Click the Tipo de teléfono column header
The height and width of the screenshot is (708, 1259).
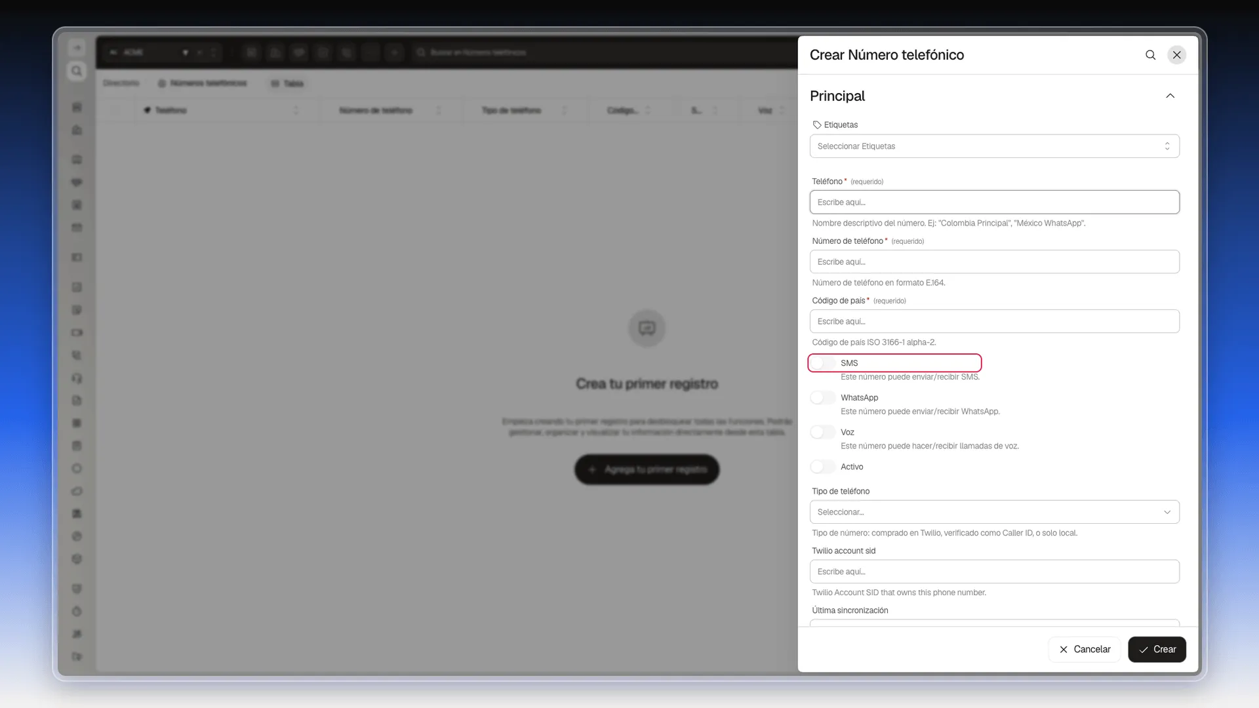[511, 110]
